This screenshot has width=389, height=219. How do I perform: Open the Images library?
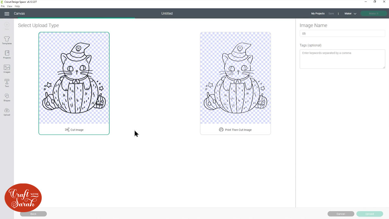coord(7,69)
